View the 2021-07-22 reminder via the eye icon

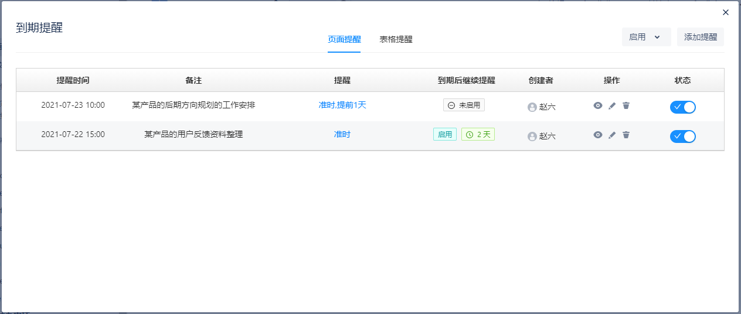[x=598, y=135]
